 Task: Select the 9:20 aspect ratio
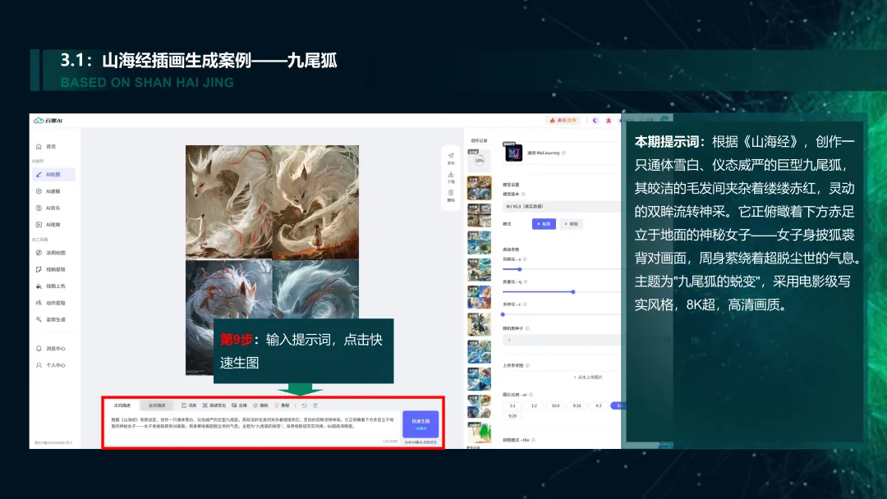512,416
